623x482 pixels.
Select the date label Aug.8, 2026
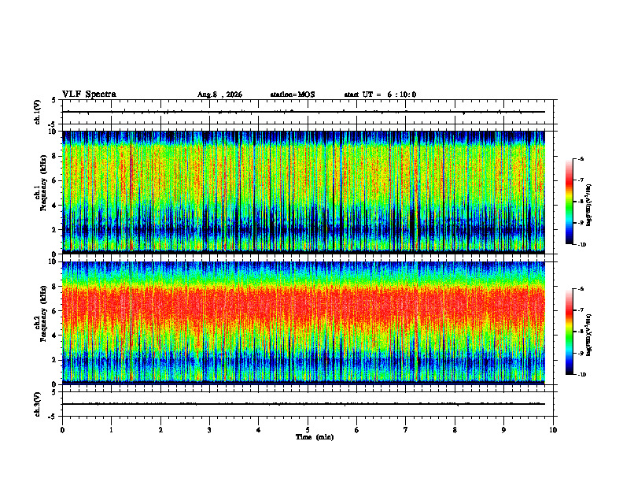coord(219,95)
